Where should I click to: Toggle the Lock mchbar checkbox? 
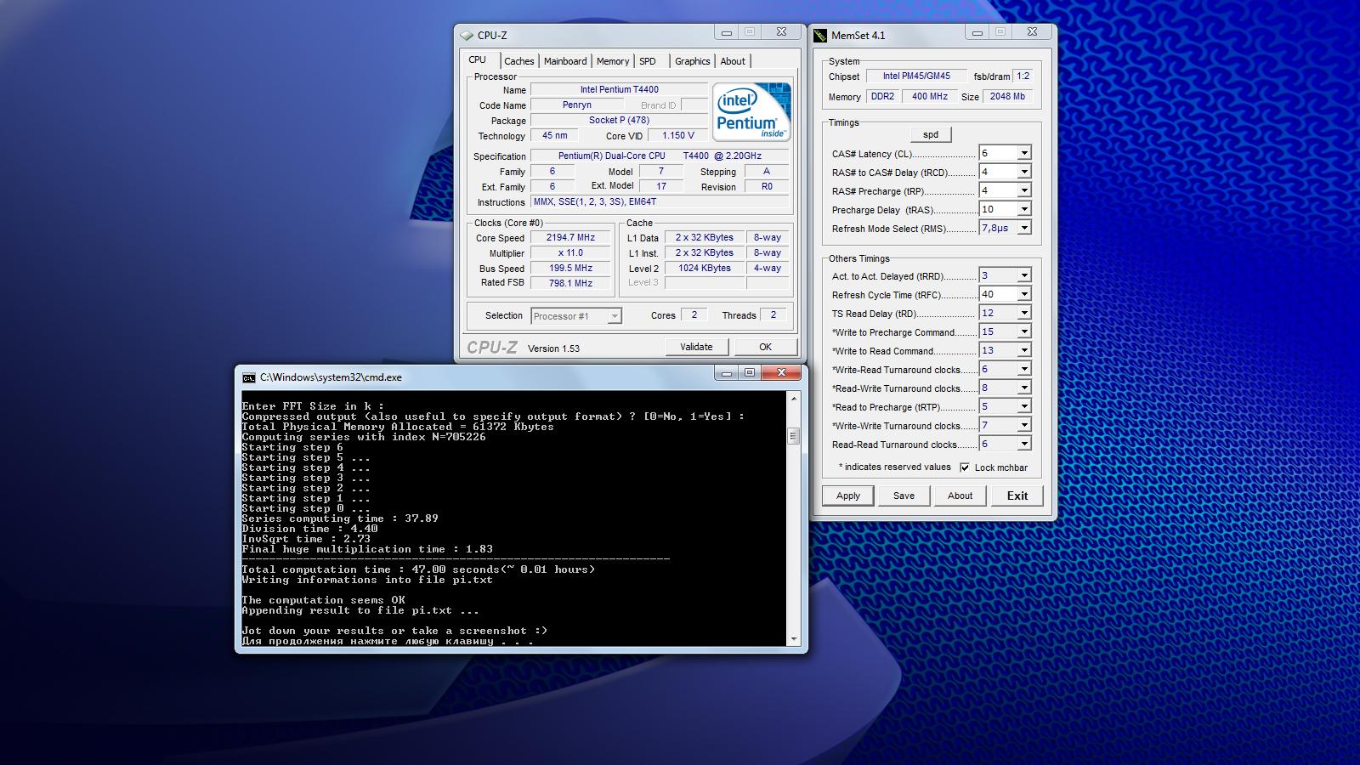[x=965, y=467]
